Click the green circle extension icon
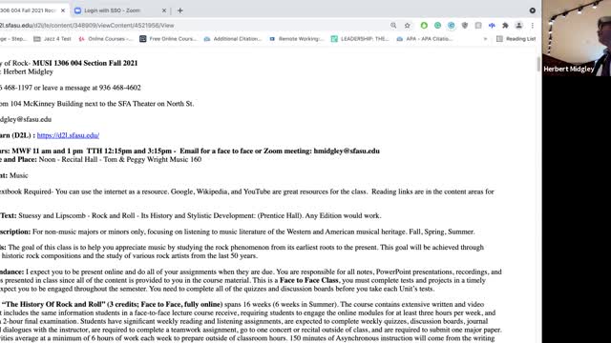The image size is (611, 343). (424, 26)
